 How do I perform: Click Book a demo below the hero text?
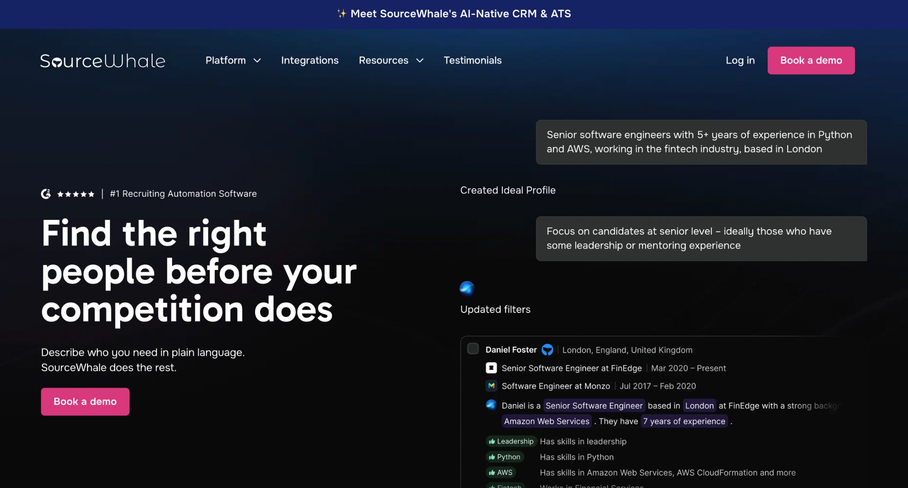(x=85, y=401)
